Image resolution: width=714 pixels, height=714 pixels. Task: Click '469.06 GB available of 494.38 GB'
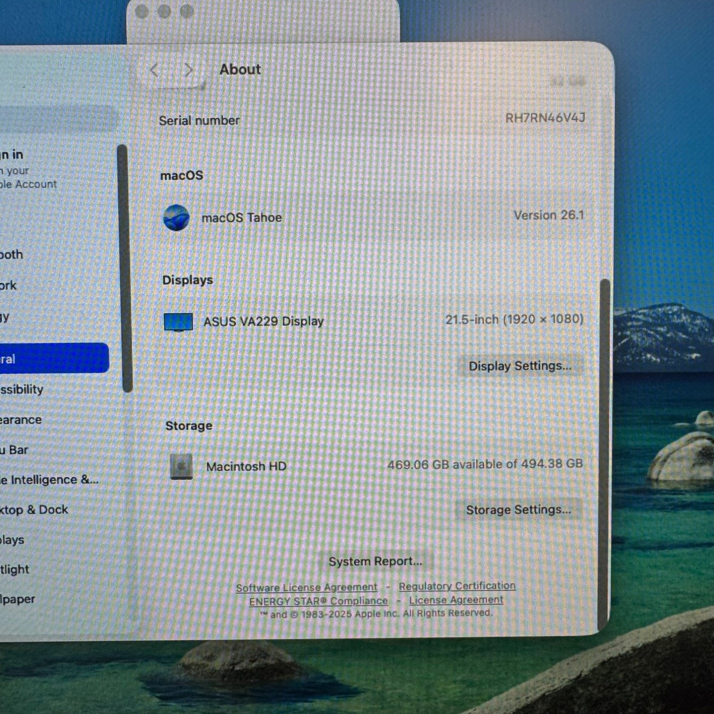click(485, 464)
